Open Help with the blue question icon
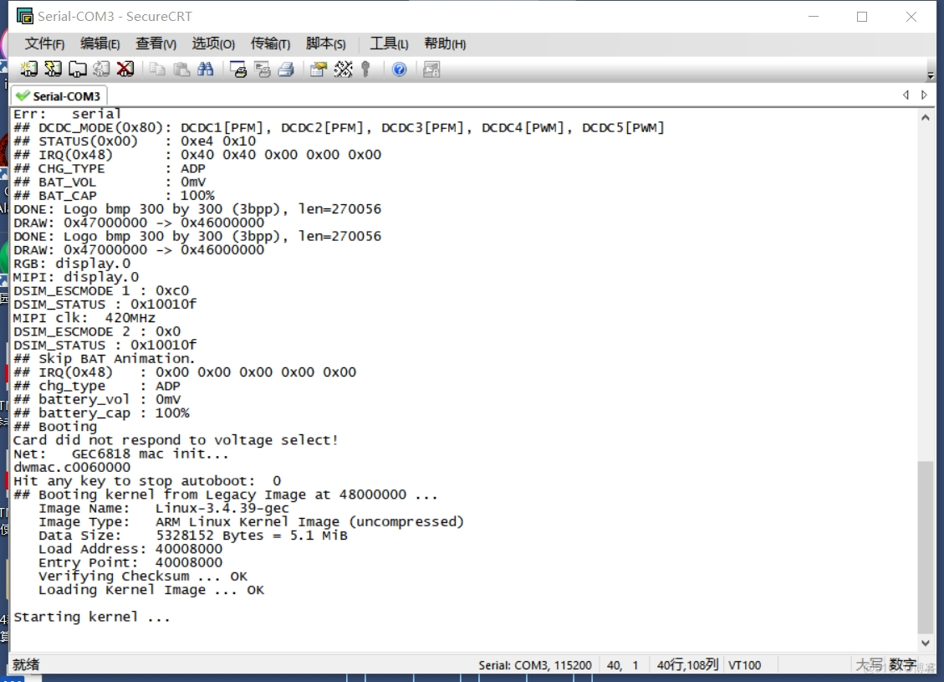The height and width of the screenshot is (682, 944). (399, 69)
